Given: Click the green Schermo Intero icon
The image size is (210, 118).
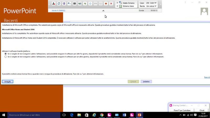Looking at the screenshot, I should click(x=120, y=6).
